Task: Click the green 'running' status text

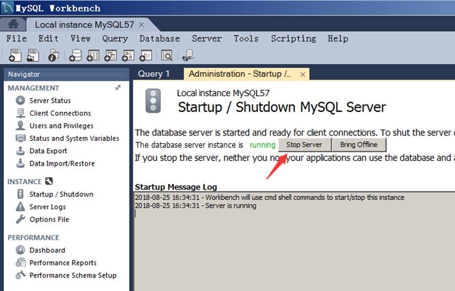Action: 262,144
